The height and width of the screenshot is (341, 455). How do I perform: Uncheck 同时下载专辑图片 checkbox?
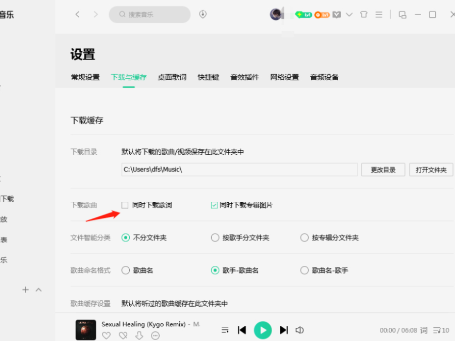pyautogui.click(x=214, y=205)
